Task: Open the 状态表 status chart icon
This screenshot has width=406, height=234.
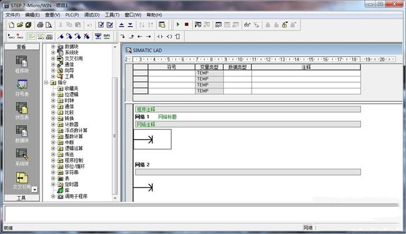Action: (22, 111)
